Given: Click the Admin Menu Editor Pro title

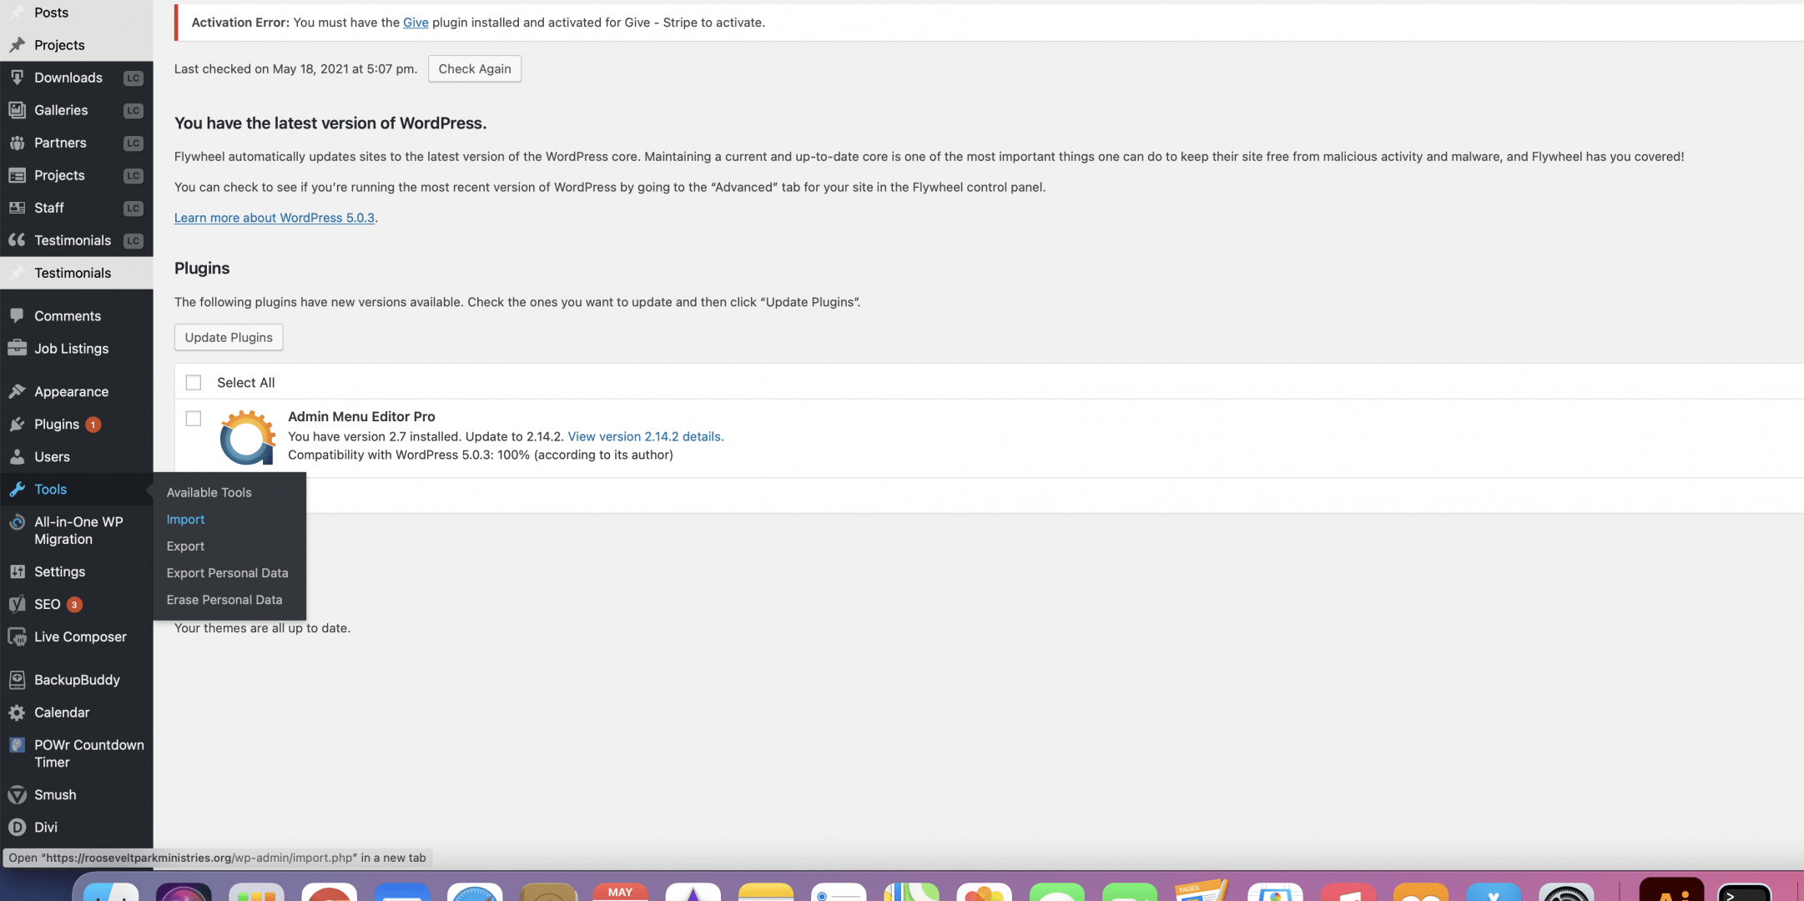Looking at the screenshot, I should tap(361, 416).
